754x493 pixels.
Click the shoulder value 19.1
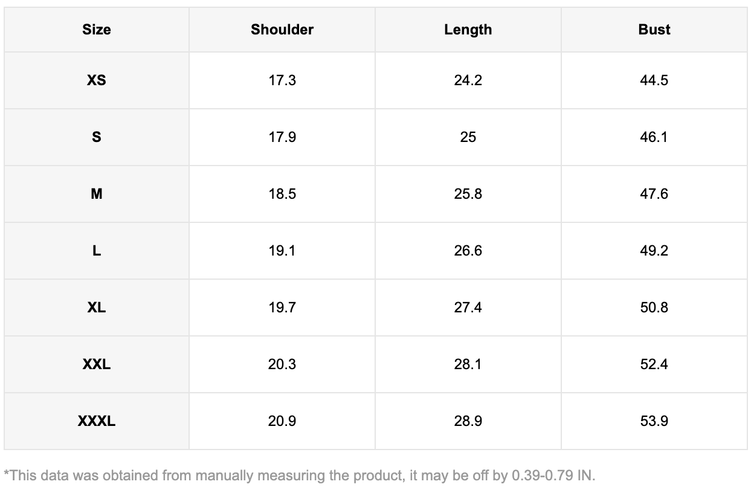[x=282, y=251]
